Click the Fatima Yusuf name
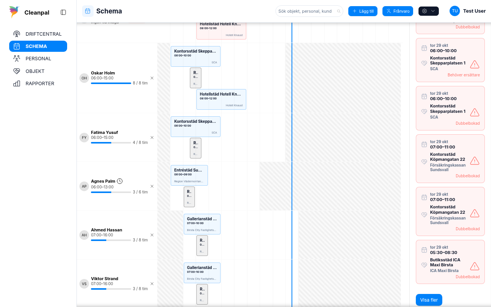This screenshot has height=307, width=491. point(104,132)
